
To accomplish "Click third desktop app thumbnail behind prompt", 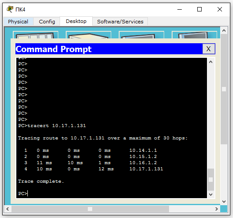I will click(141, 35).
